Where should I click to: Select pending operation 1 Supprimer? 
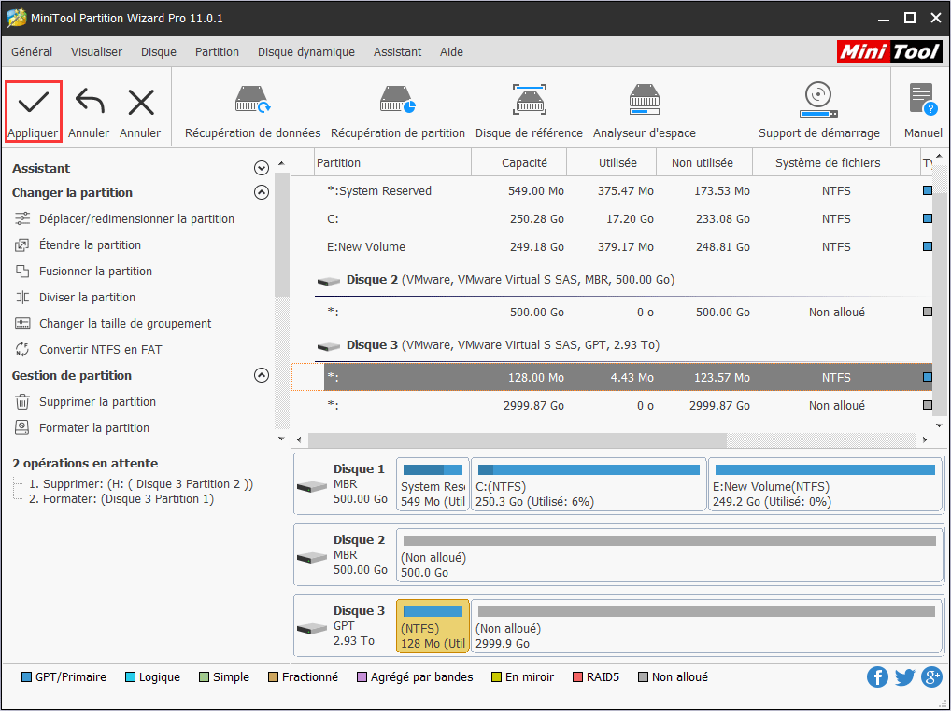pos(141,484)
